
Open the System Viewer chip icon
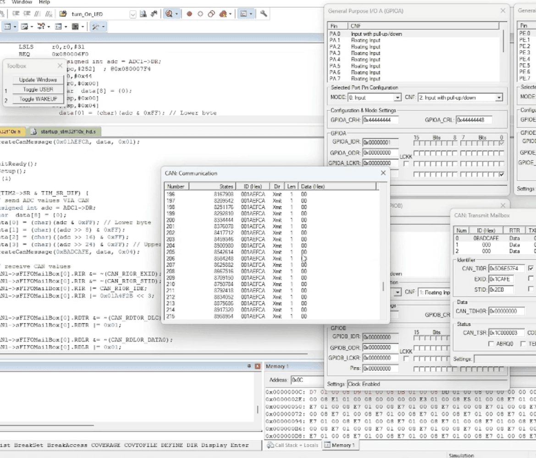click(x=75, y=26)
